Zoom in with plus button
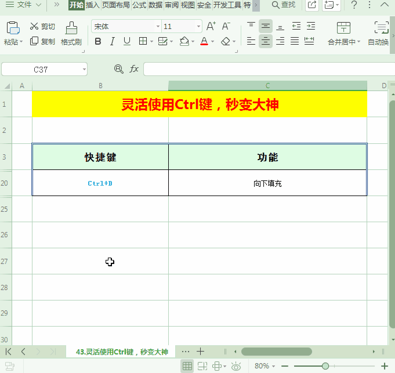The width and height of the screenshot is (395, 373). pyautogui.click(x=385, y=366)
